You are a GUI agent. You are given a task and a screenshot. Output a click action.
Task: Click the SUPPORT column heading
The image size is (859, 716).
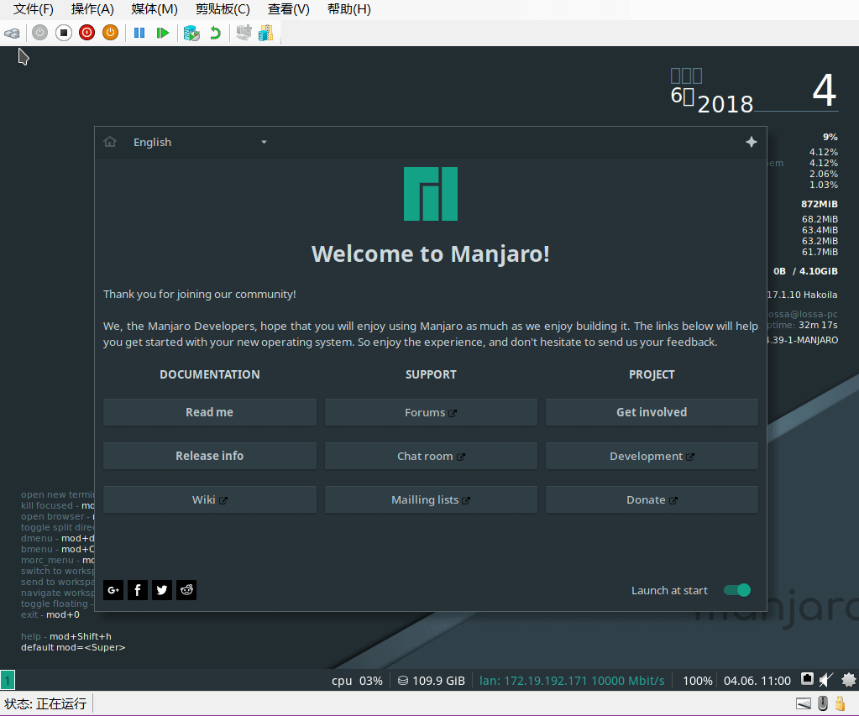(431, 374)
